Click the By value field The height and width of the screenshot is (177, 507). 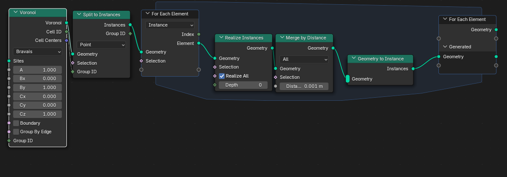[38, 87]
